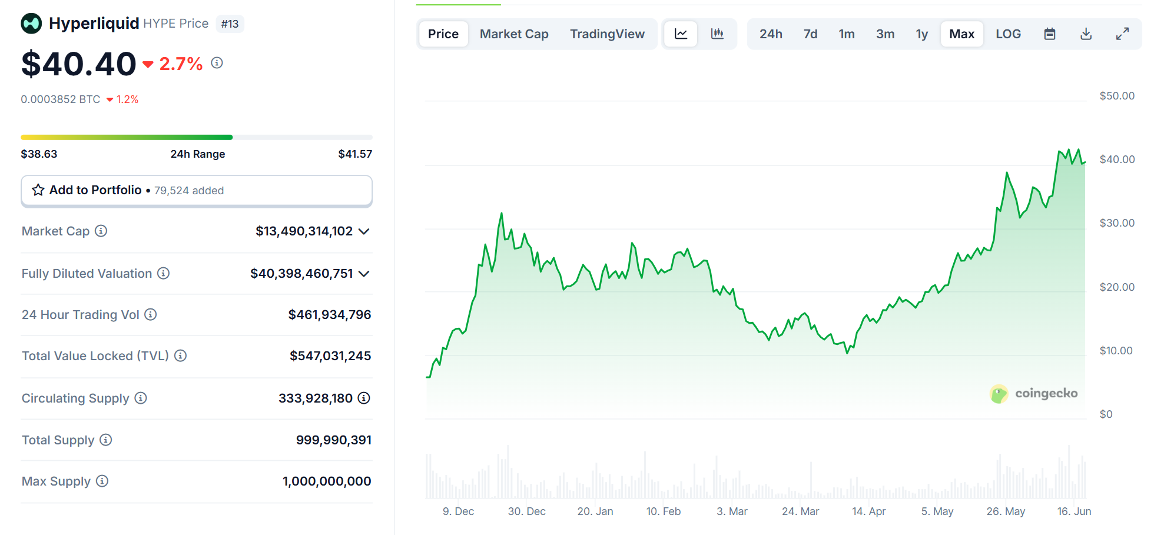
Task: Show Market Cap info tooltip icon
Action: 101,231
